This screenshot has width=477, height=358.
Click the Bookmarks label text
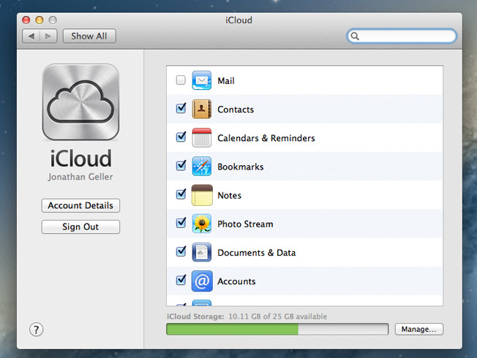point(241,167)
